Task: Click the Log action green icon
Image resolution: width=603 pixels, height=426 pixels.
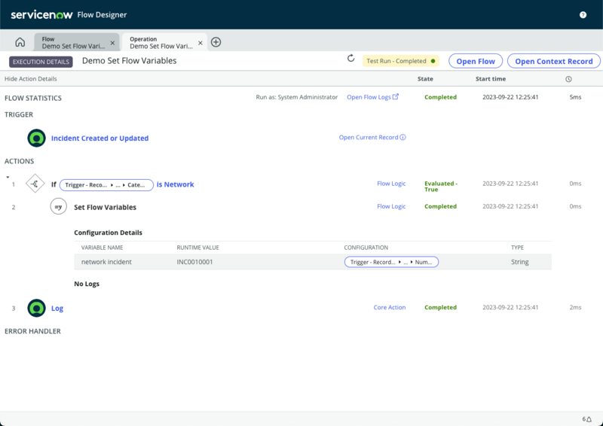Action: click(36, 308)
